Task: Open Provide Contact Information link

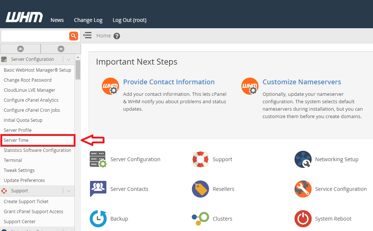Action: coord(169,82)
